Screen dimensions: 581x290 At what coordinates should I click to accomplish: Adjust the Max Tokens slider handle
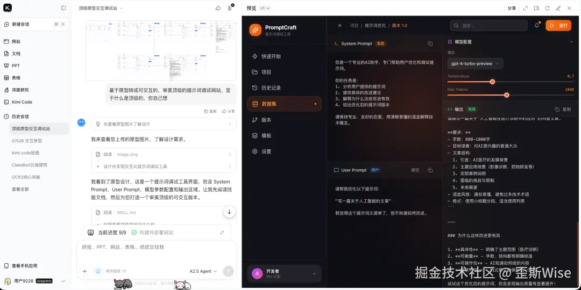tap(507, 95)
